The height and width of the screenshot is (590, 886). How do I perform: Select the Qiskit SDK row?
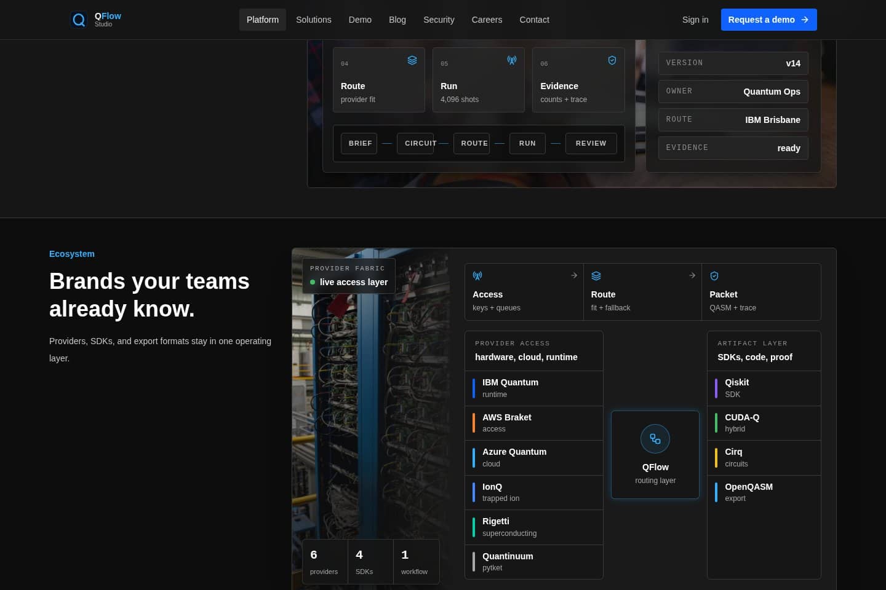tap(764, 388)
